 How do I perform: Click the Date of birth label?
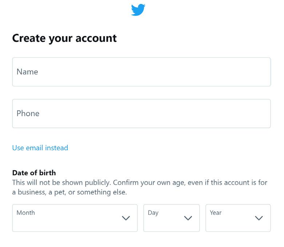[34, 173]
